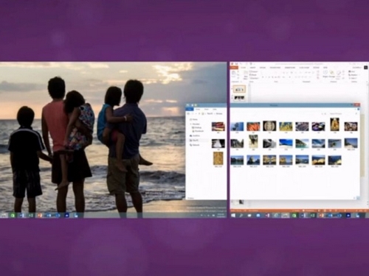Click the Arrange button in PowerPoint ribbon
The height and width of the screenshot is (276, 369).
pyautogui.click(x=332, y=74)
